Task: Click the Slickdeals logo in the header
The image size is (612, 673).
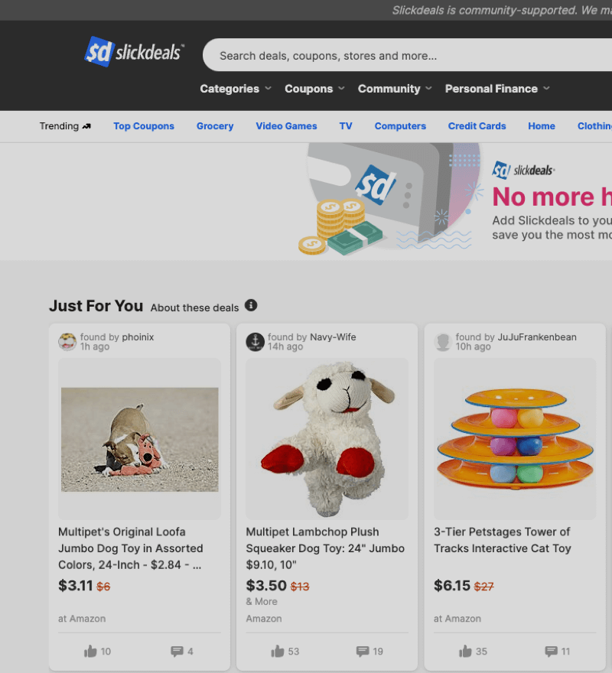Action: [134, 52]
